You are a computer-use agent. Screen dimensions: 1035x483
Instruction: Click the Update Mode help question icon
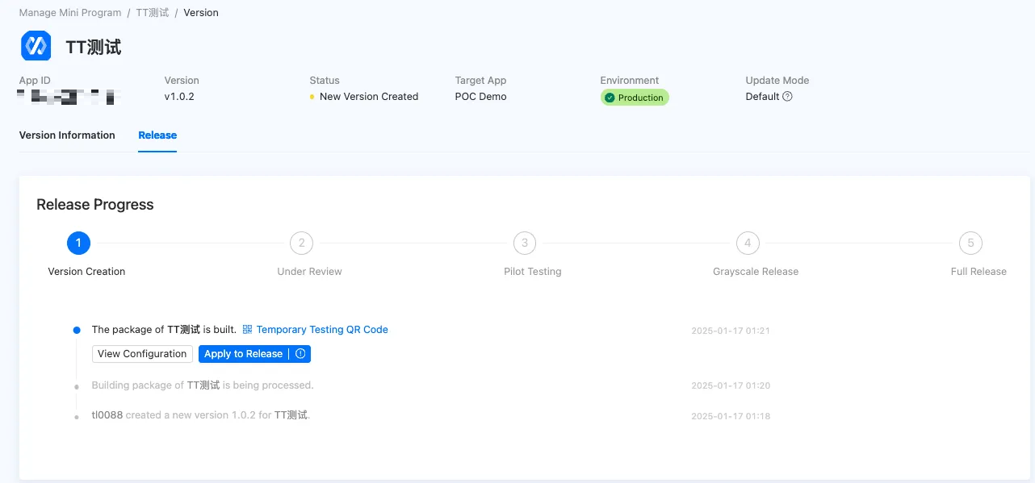[x=787, y=97]
